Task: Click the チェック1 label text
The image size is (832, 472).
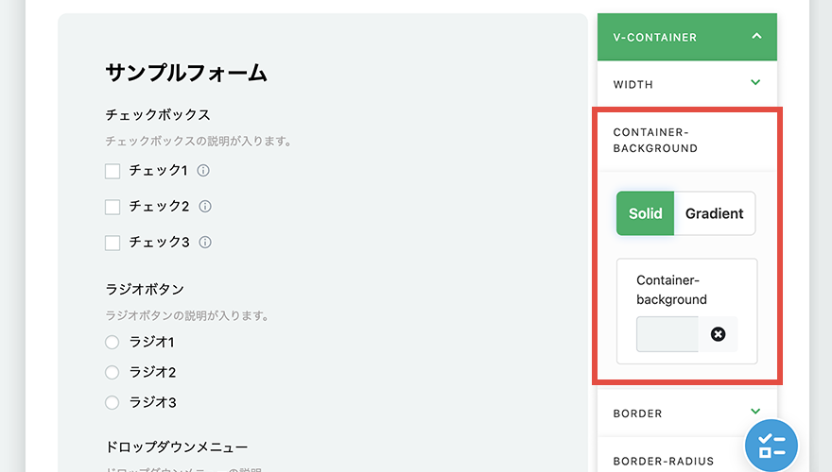Action: pos(158,171)
